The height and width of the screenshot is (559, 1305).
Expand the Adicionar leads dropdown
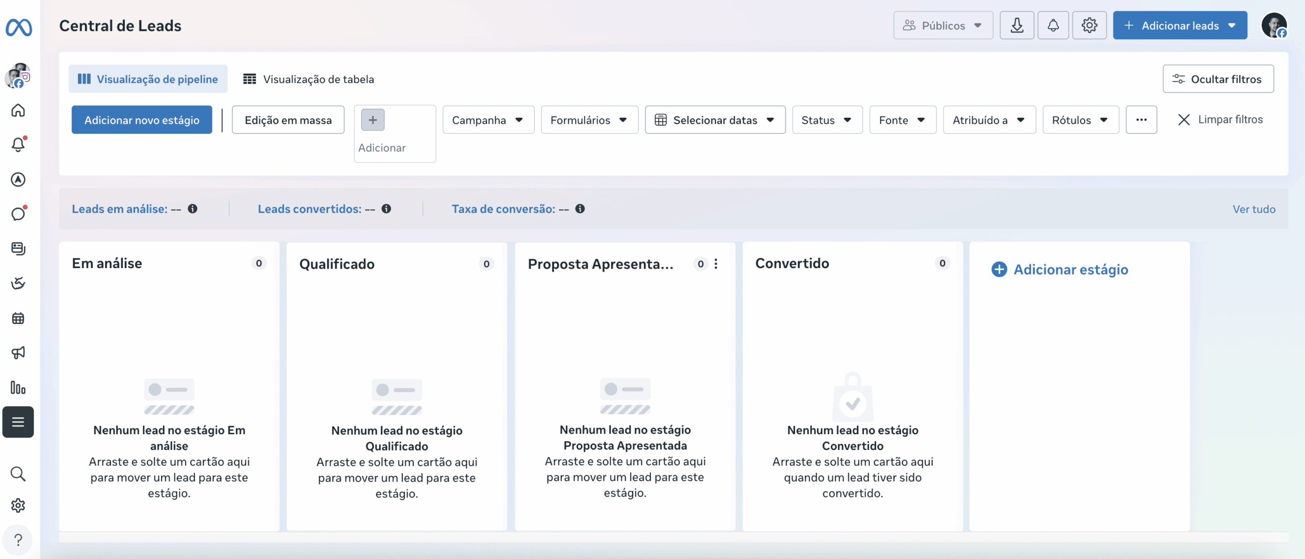(x=1180, y=25)
